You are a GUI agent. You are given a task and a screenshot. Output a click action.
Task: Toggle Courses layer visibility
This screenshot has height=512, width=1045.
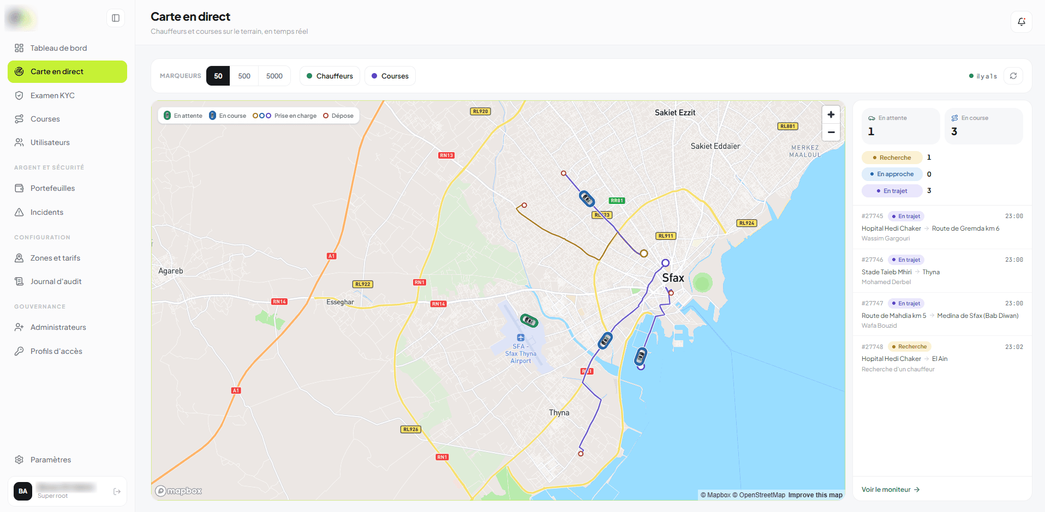tap(390, 76)
